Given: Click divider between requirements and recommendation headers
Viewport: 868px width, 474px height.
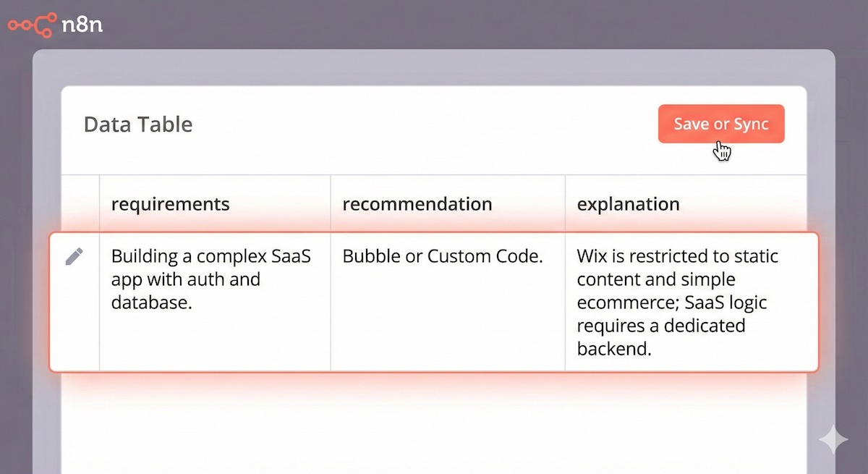Looking at the screenshot, I should coord(331,204).
